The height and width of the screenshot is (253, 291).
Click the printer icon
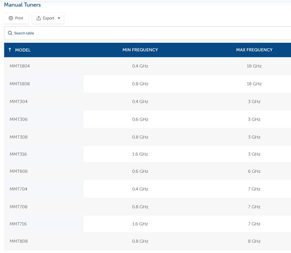11,18
